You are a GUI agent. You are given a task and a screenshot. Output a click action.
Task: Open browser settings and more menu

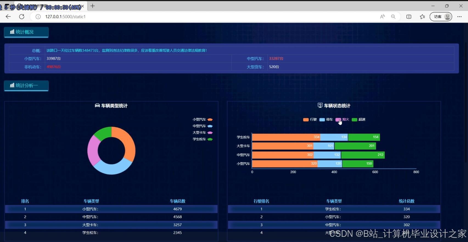coord(459,17)
